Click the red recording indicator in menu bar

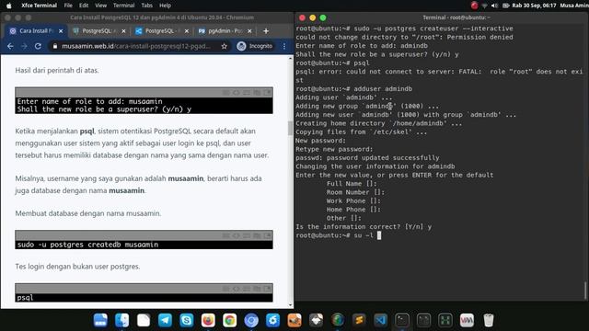[475, 6]
